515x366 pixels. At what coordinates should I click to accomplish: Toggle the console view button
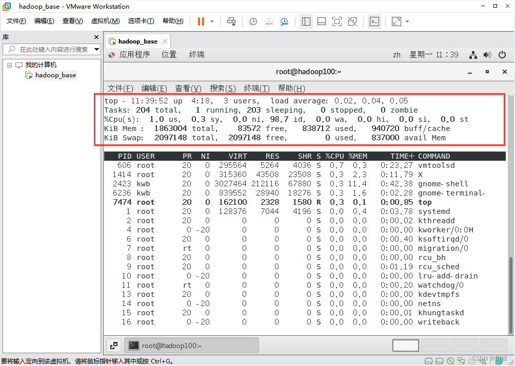[x=374, y=21]
